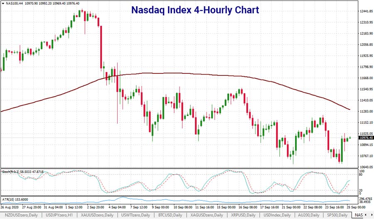
Task: Switch to the USDIndex,Daily tab
Action: click(277, 215)
